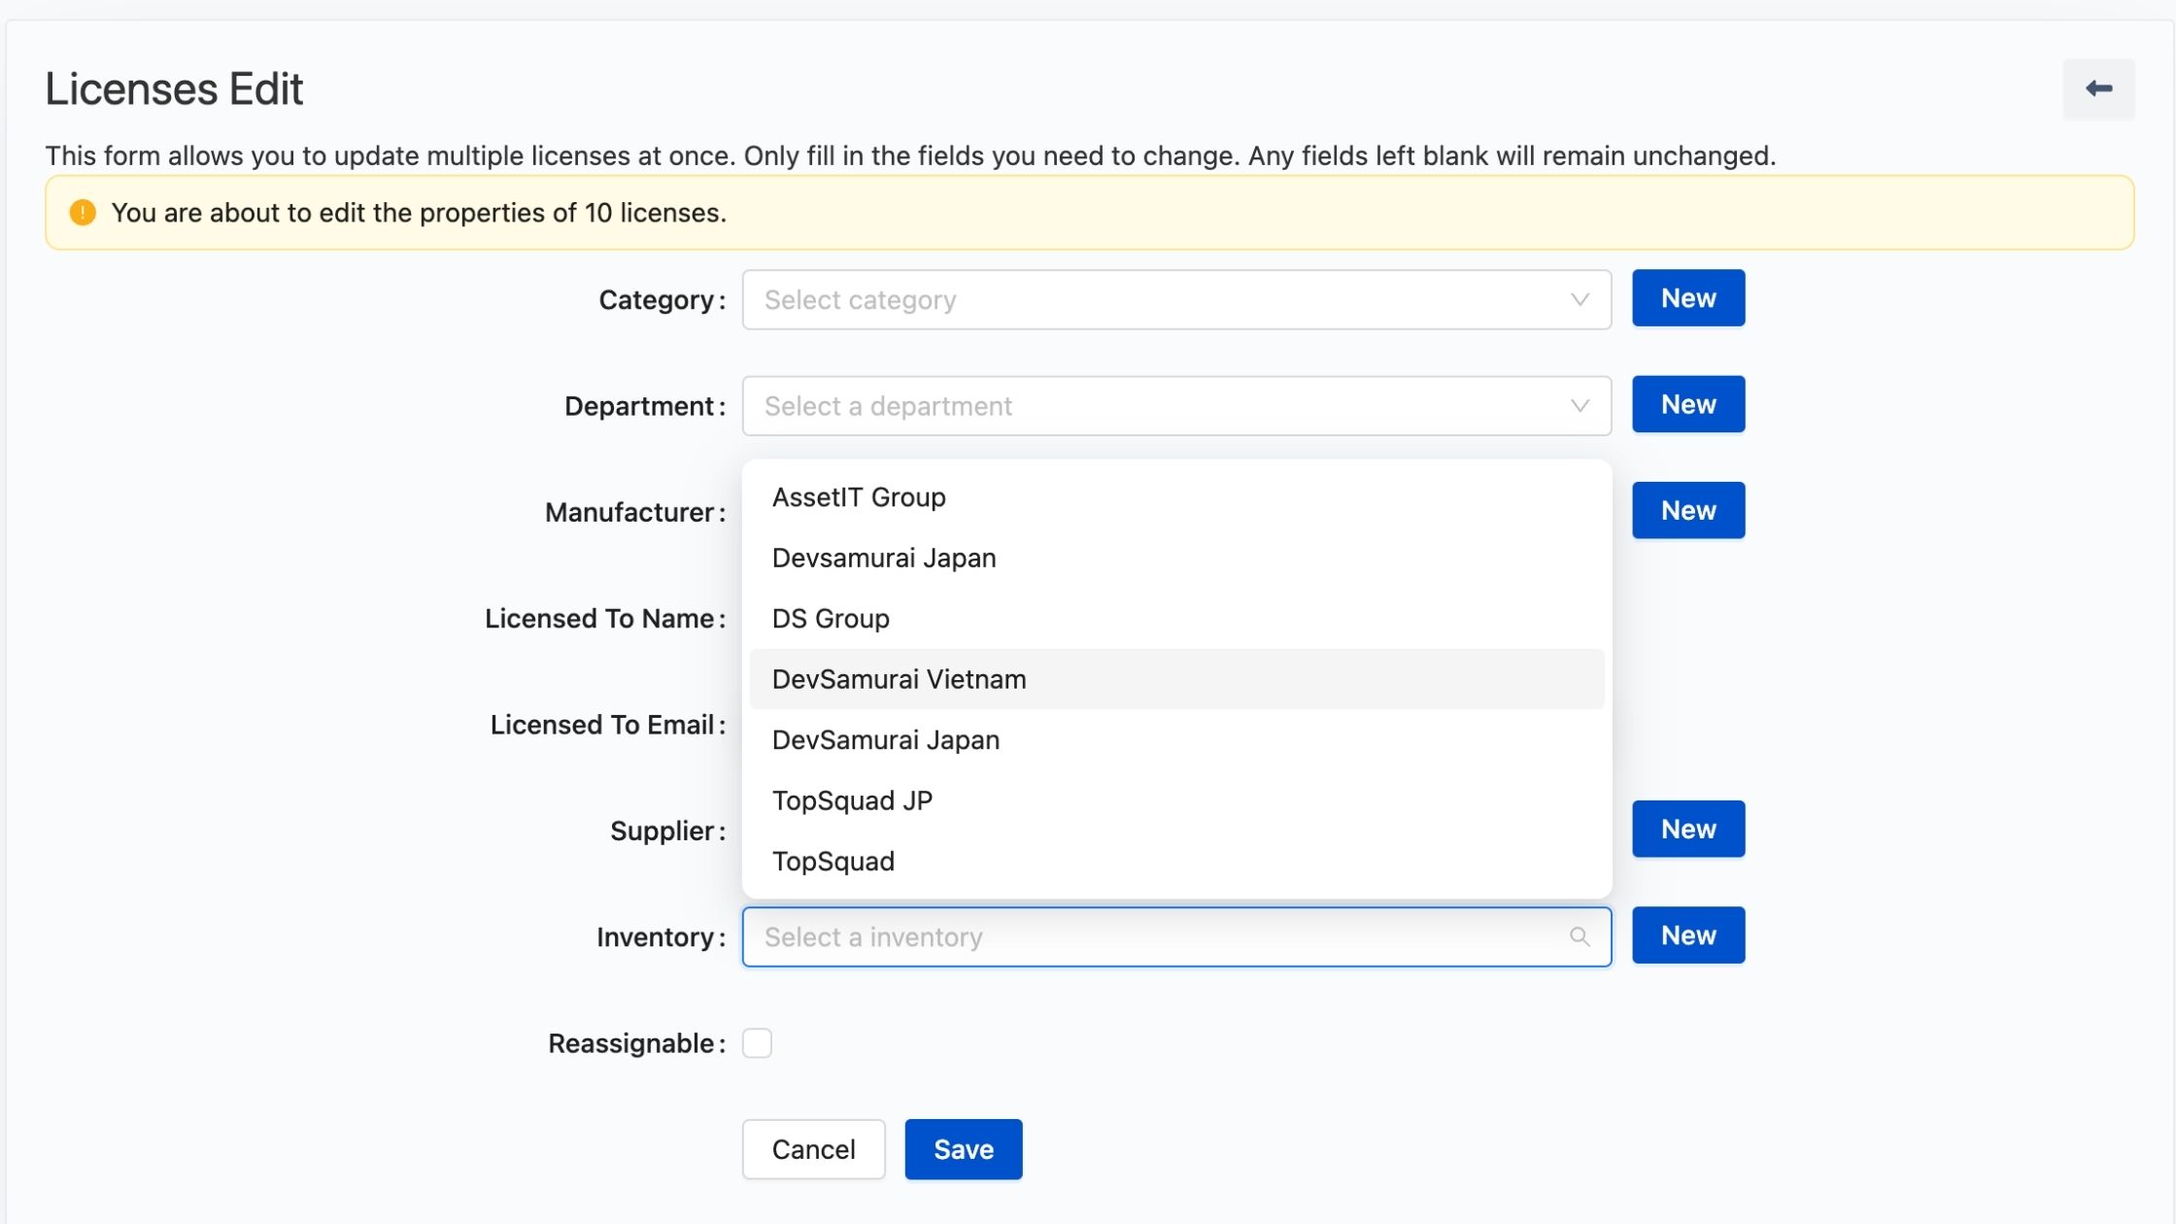Pick the TopSquad list item
The image size is (2176, 1224).
[833, 862]
